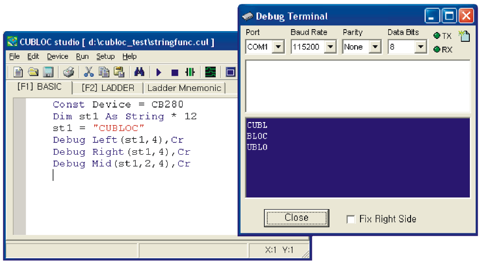Save the file with the floppy disk icon

[x=48, y=72]
